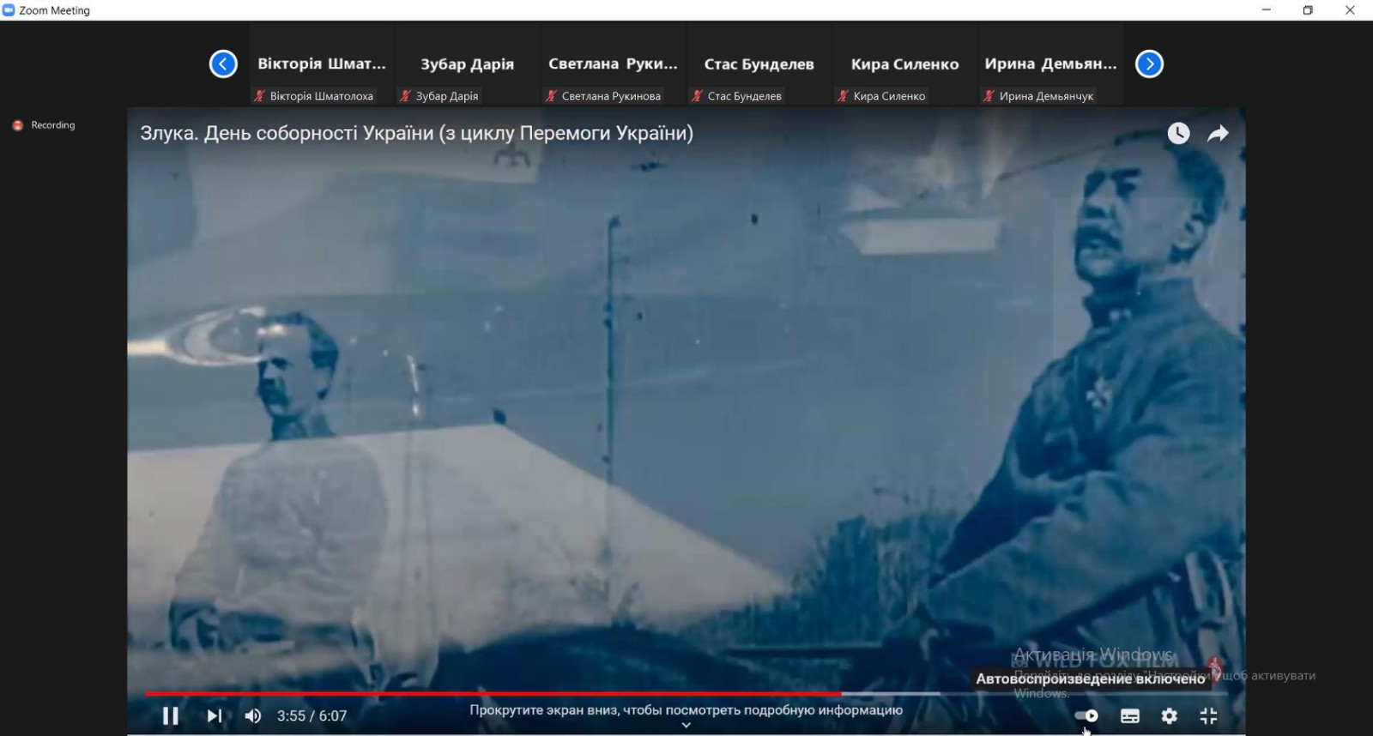Click the Watch Later clock icon
The height and width of the screenshot is (736, 1373).
click(x=1178, y=133)
